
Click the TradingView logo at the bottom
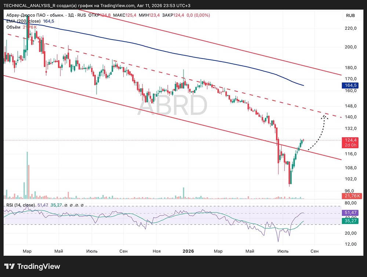[32, 266]
